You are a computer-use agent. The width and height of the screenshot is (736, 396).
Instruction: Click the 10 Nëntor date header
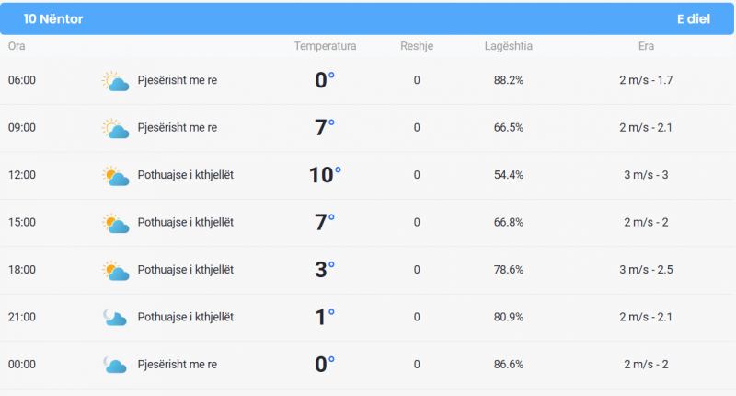(x=53, y=18)
